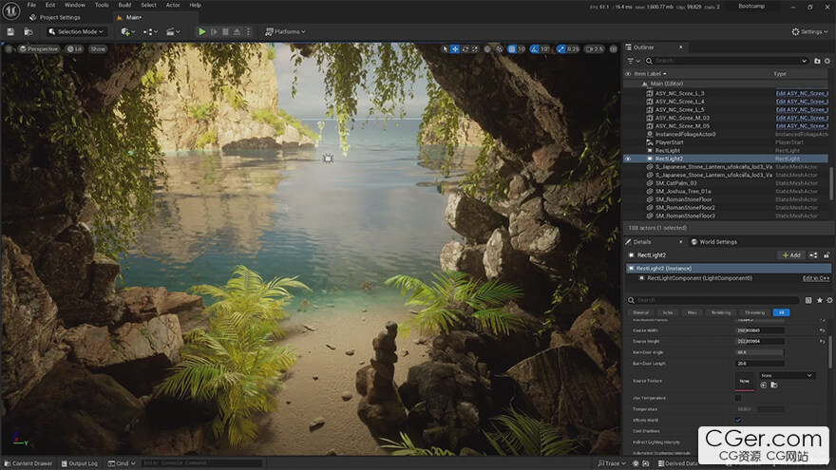Open the Add content cube-plus dropdown
This screenshot has width=836, height=470.
[x=128, y=32]
